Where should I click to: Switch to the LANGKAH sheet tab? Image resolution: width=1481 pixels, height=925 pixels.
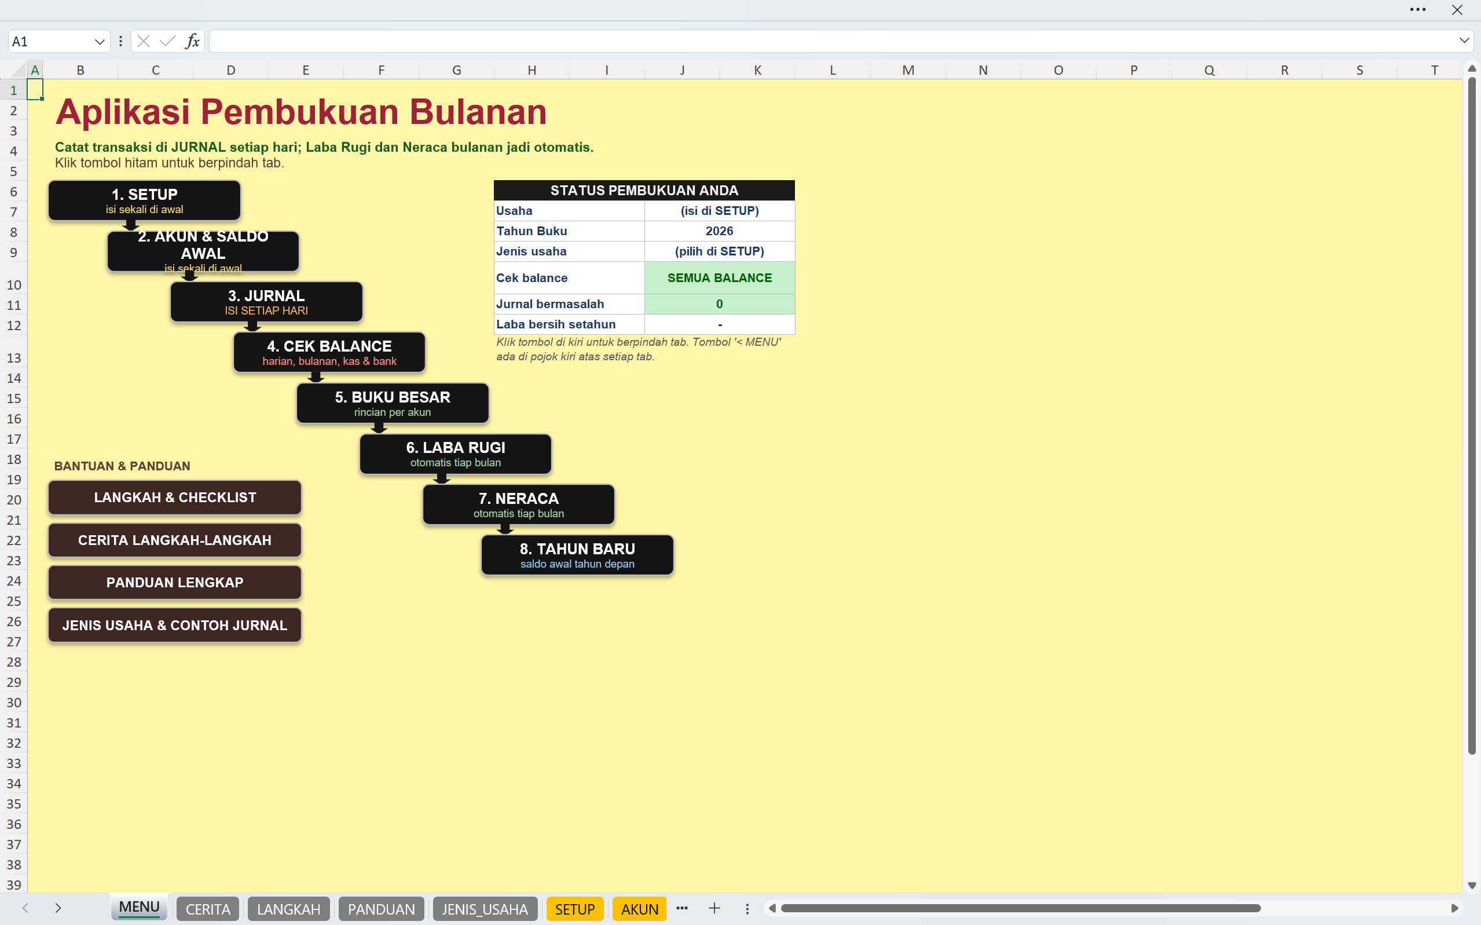coord(289,909)
